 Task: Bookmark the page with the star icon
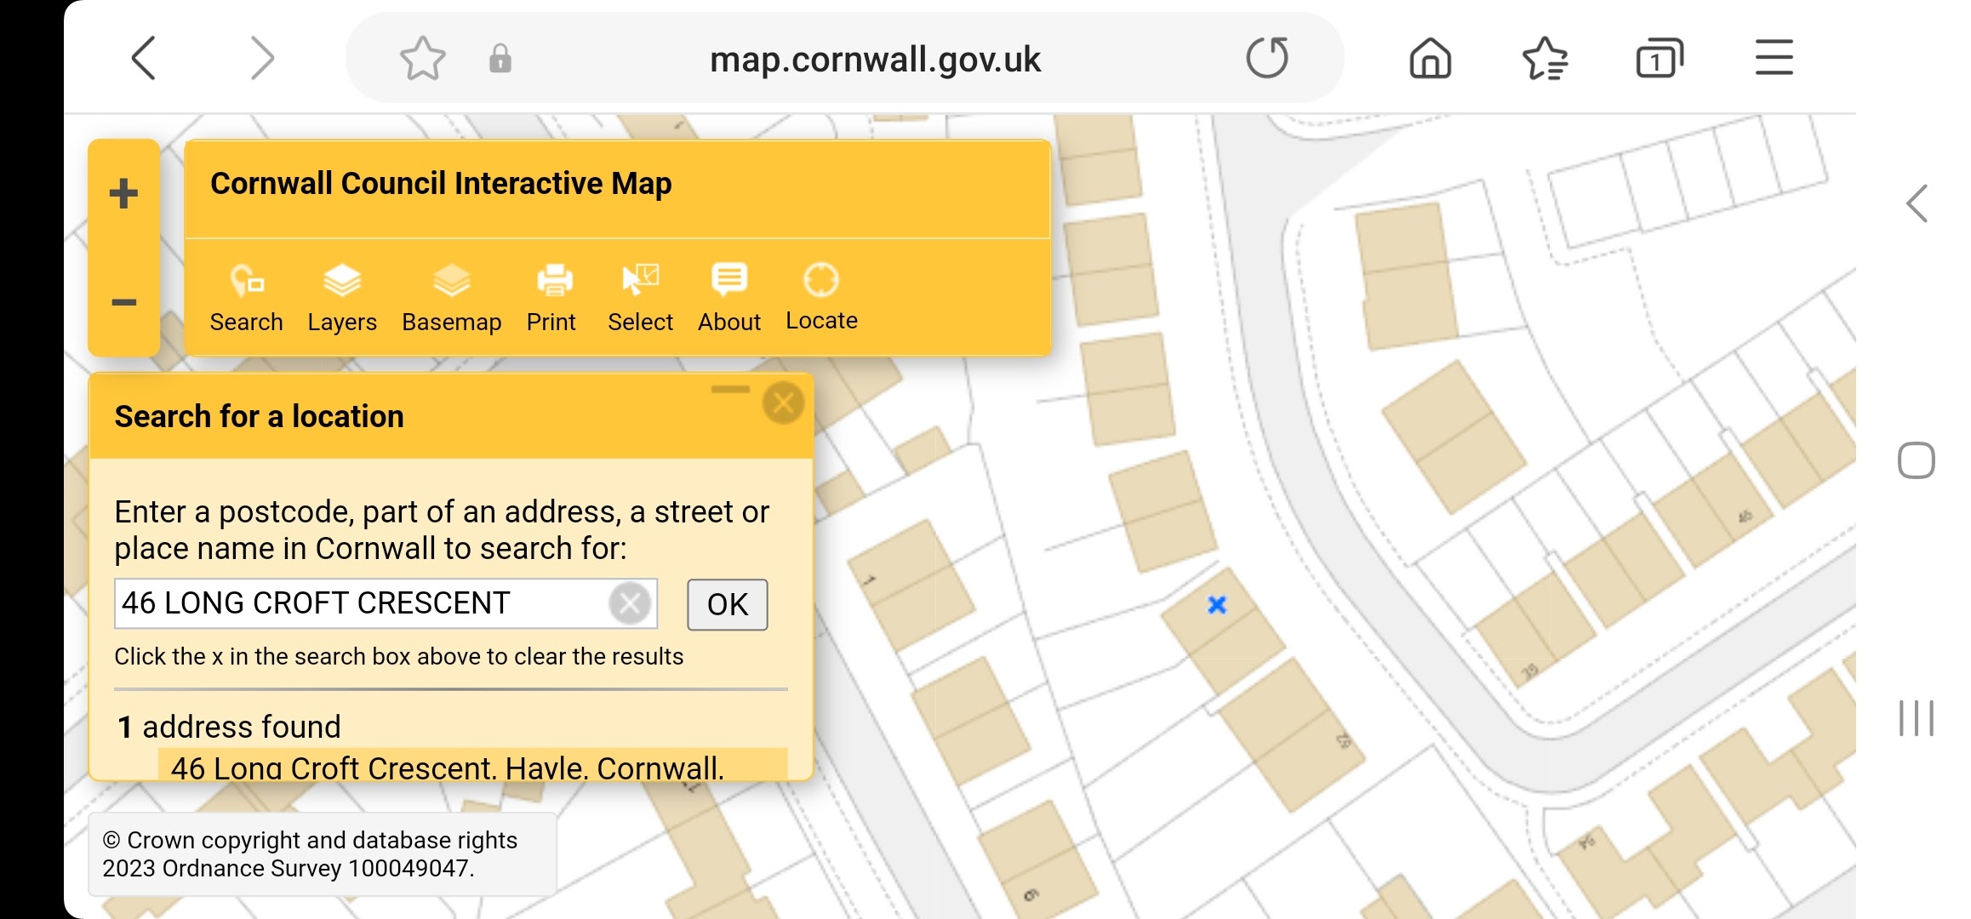422,59
